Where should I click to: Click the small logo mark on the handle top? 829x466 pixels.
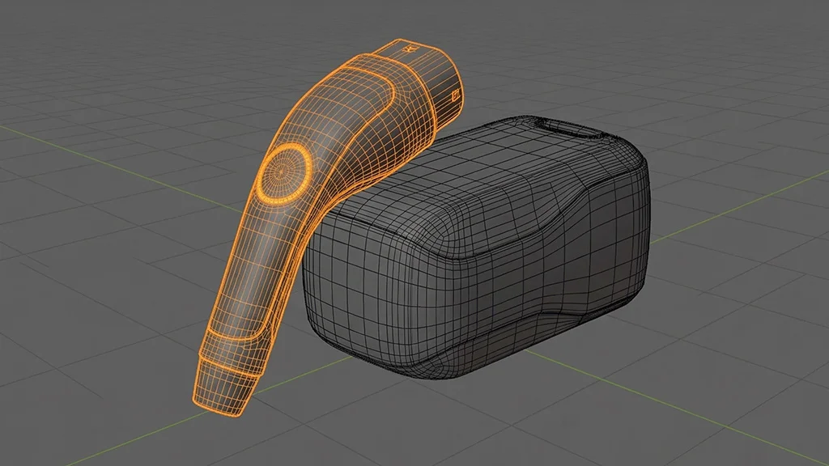click(411, 50)
